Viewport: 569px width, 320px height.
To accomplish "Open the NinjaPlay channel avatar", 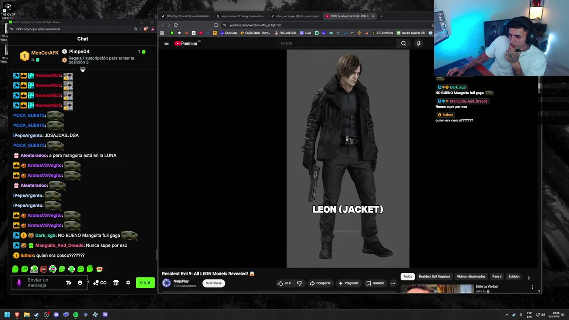I will pos(166,283).
